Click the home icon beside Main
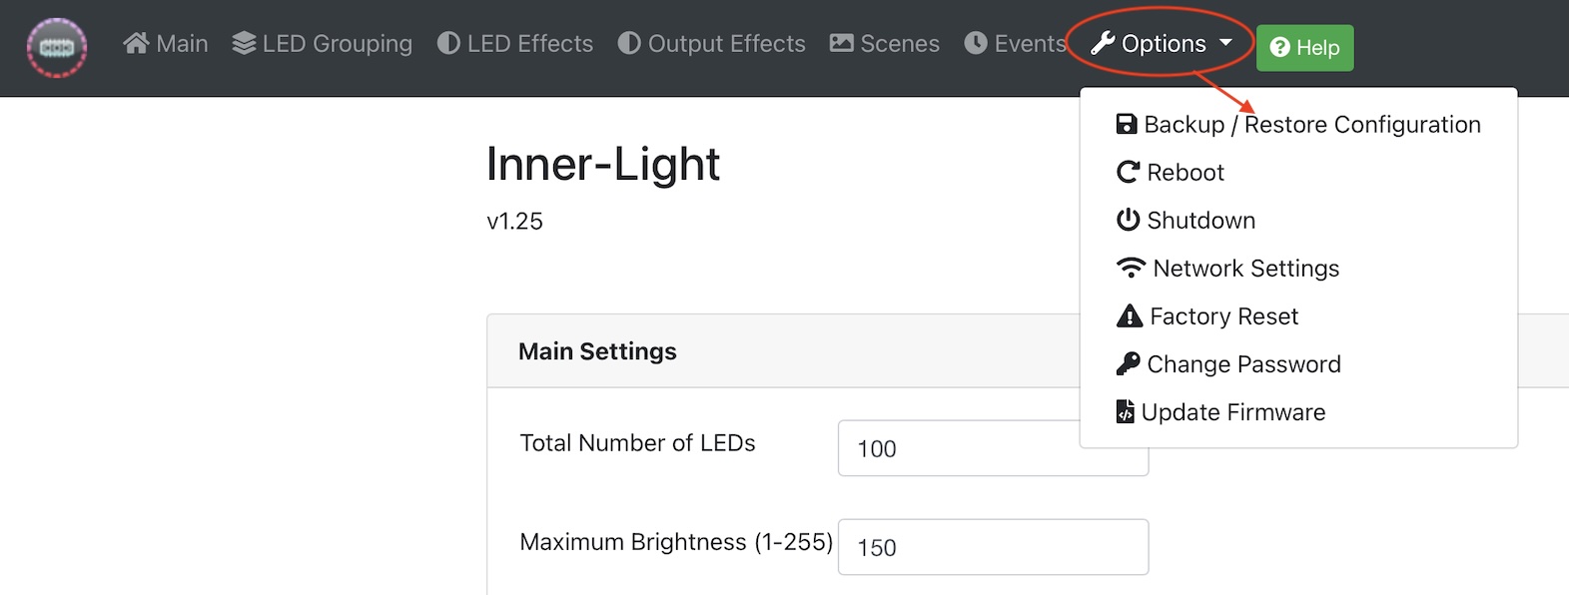This screenshot has height=595, width=1569. point(136,43)
